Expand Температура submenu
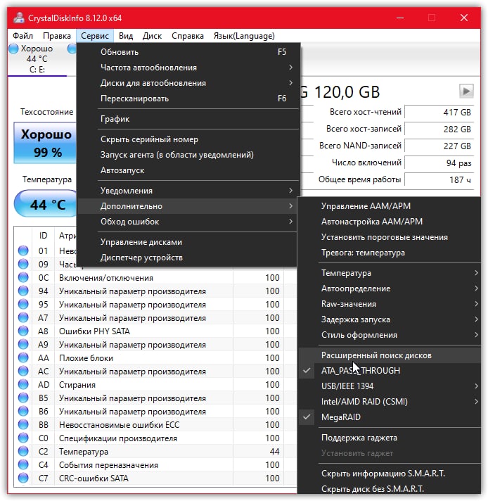 (390, 273)
